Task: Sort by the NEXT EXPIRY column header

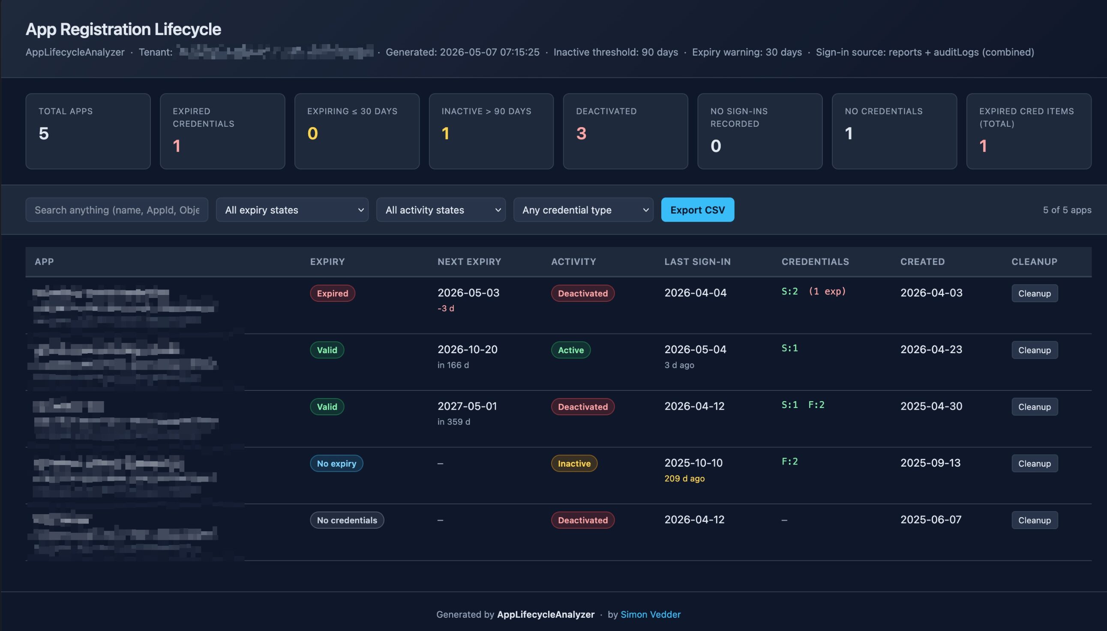Action: click(469, 262)
